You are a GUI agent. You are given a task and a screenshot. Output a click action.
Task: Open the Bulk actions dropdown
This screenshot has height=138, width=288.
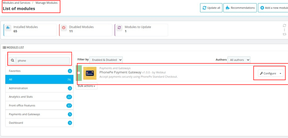[x=87, y=86]
